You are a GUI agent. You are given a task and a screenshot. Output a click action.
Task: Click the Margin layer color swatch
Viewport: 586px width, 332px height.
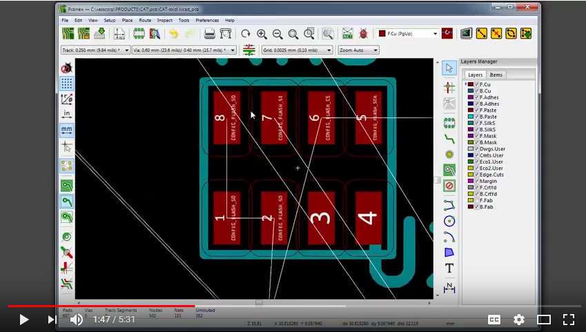[x=471, y=181]
